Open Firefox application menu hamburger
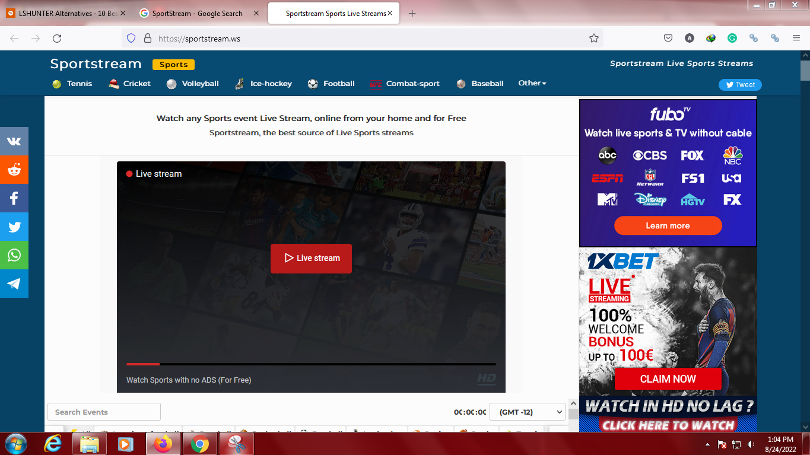 pos(796,38)
